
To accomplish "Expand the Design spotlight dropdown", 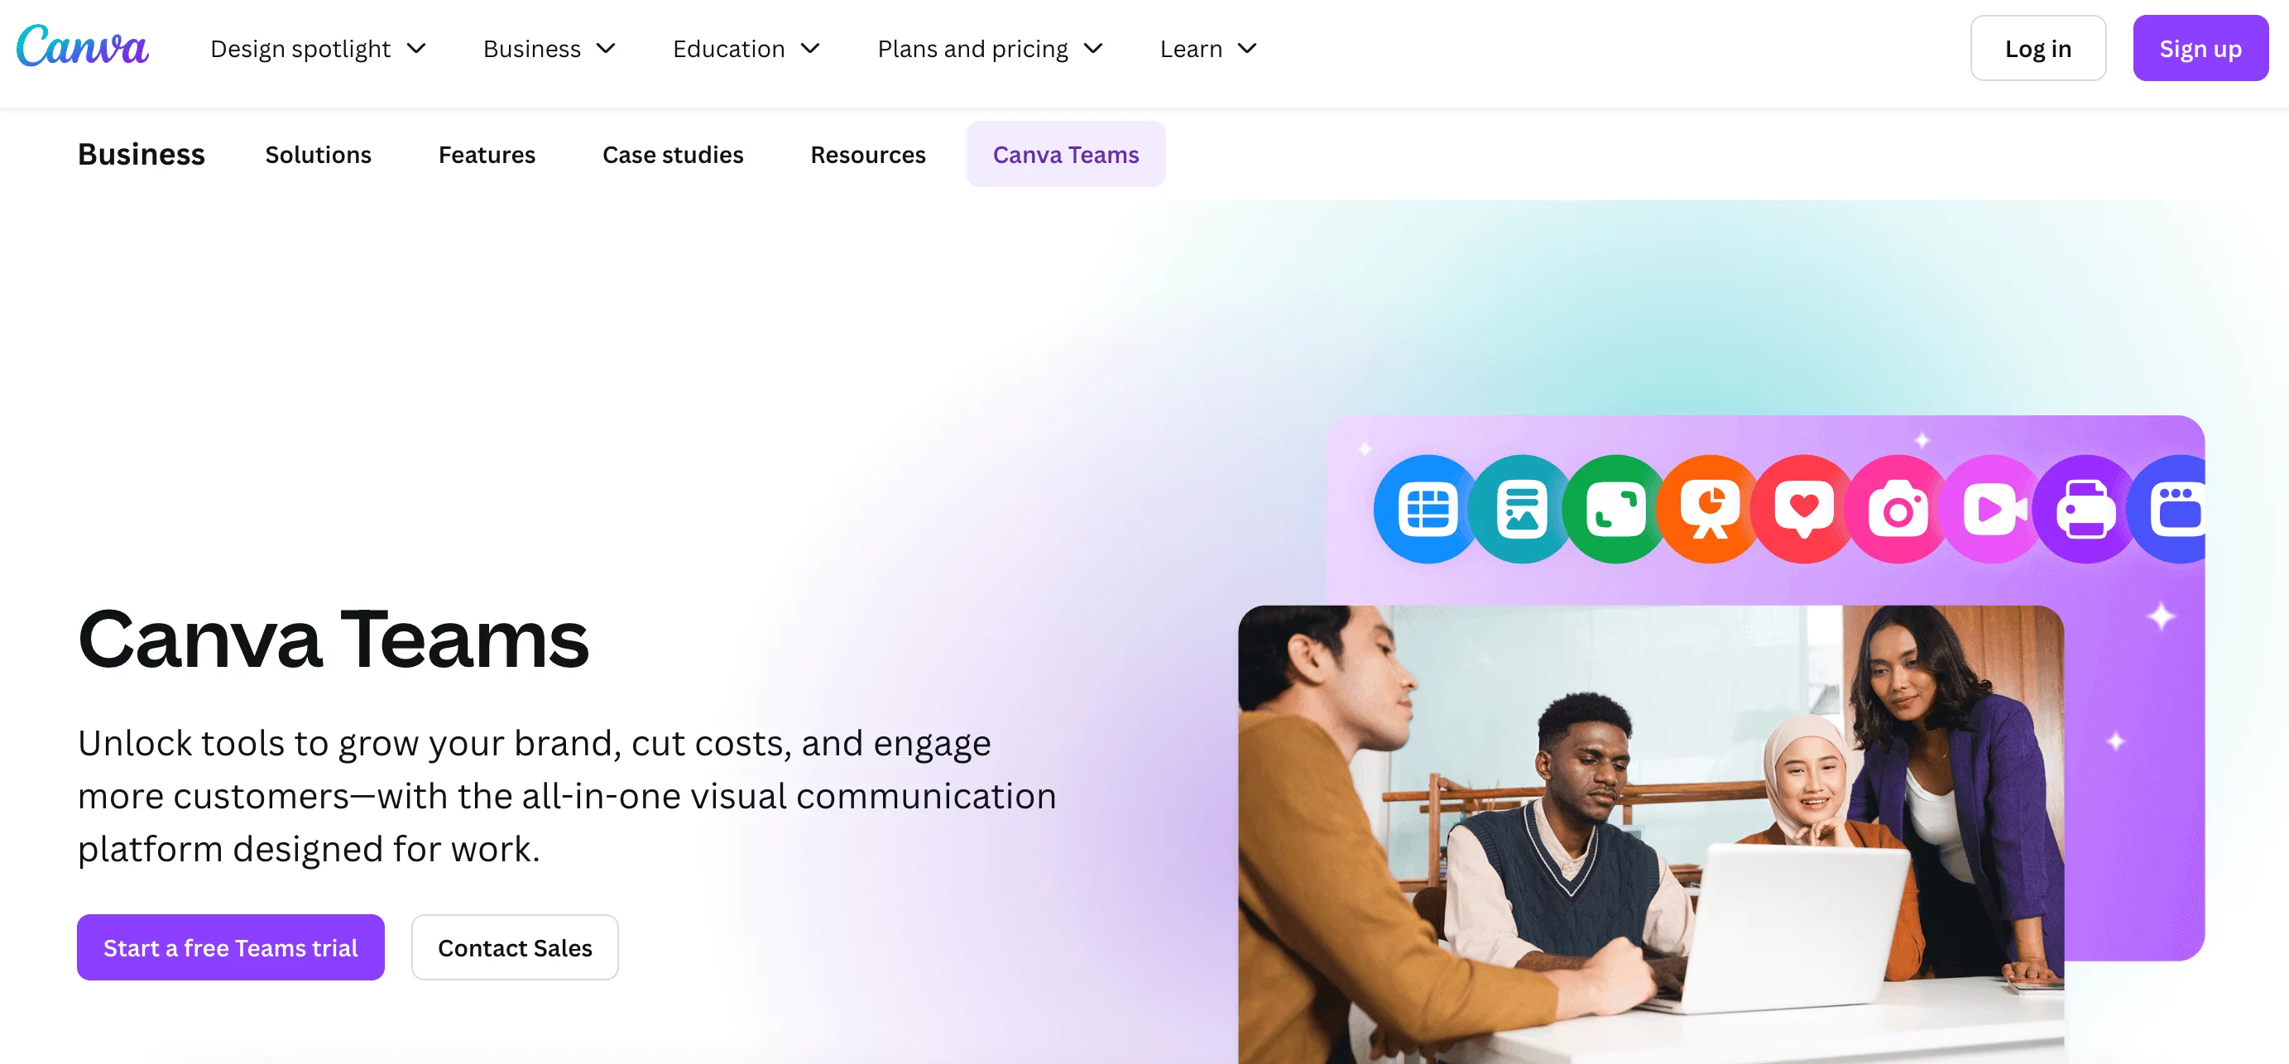I will 318,49.
